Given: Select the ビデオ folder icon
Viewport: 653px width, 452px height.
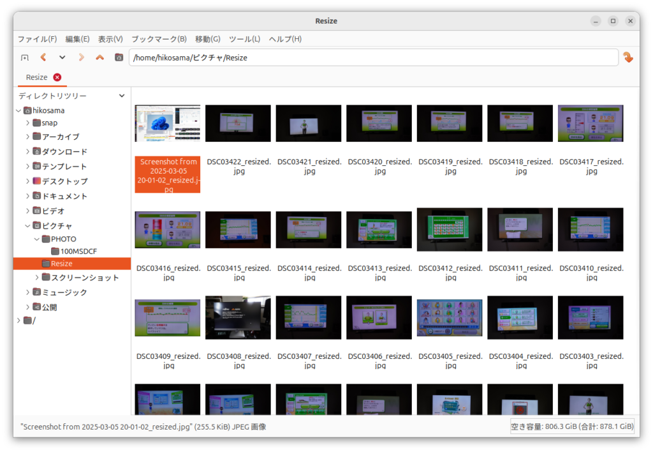Looking at the screenshot, I should tap(36, 211).
